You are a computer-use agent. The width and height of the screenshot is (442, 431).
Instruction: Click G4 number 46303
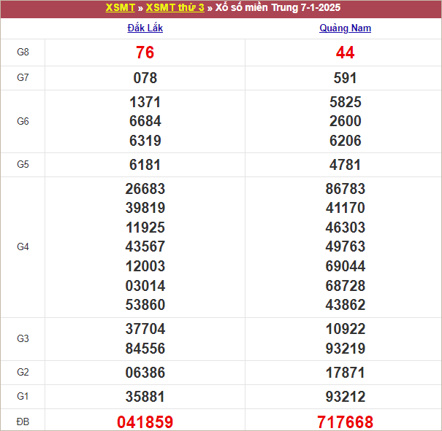click(x=345, y=228)
